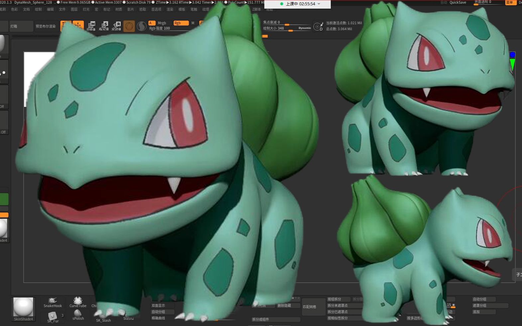Click the 拆分未遮罩点 button
The image size is (522, 326).
345,305
